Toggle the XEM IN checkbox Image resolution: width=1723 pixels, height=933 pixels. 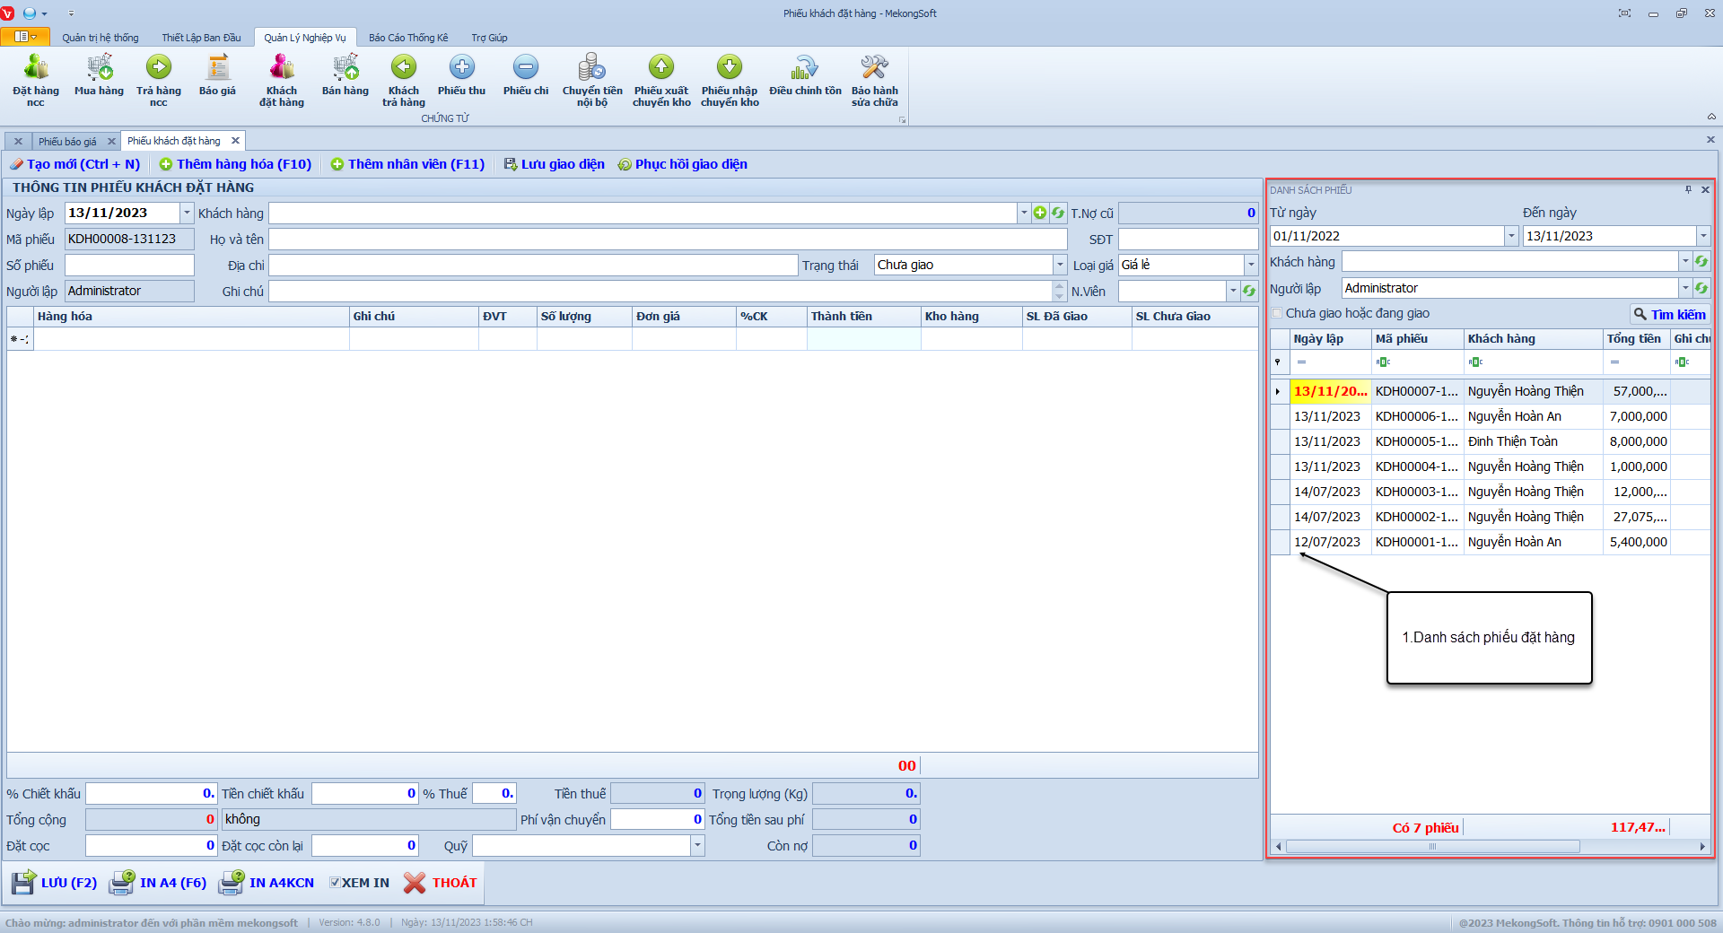coord(335,883)
